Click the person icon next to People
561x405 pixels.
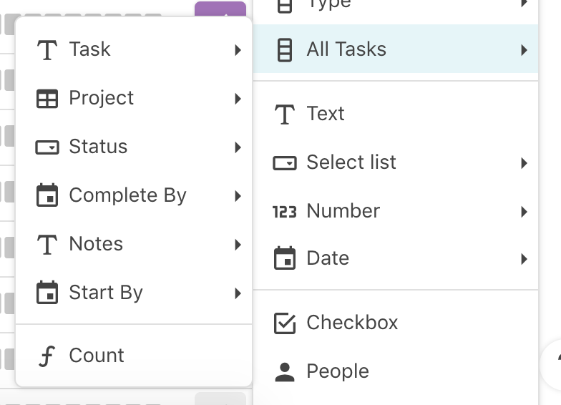tap(285, 372)
